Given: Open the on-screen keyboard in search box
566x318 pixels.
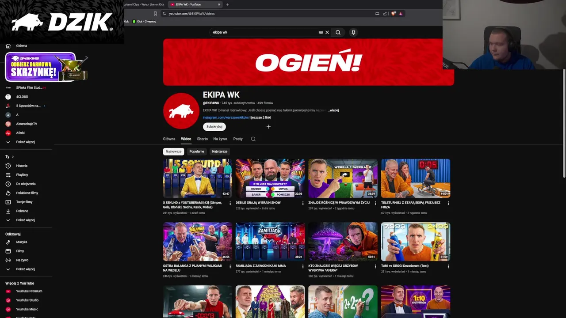Looking at the screenshot, I should click(x=321, y=32).
